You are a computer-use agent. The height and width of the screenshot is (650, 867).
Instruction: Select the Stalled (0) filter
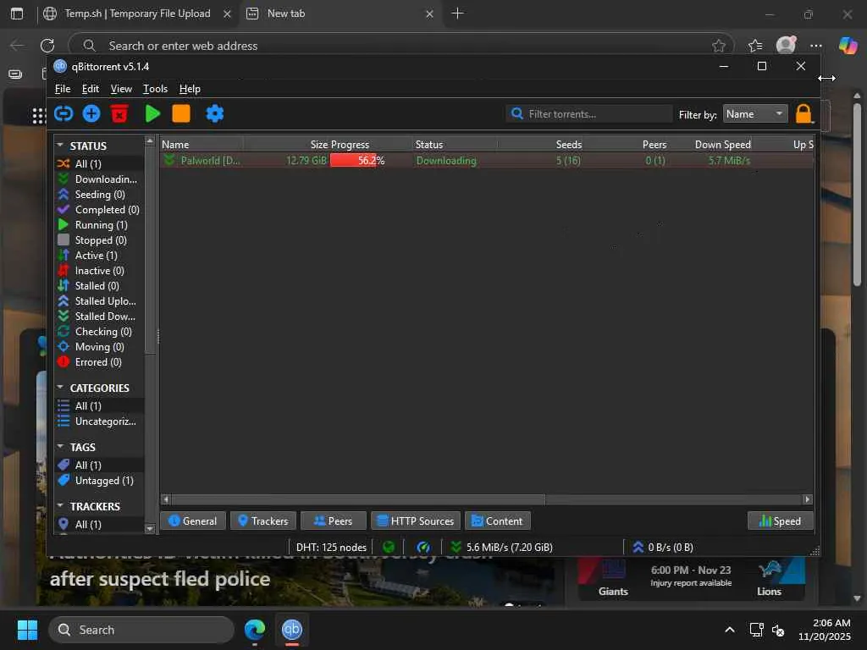99,286
